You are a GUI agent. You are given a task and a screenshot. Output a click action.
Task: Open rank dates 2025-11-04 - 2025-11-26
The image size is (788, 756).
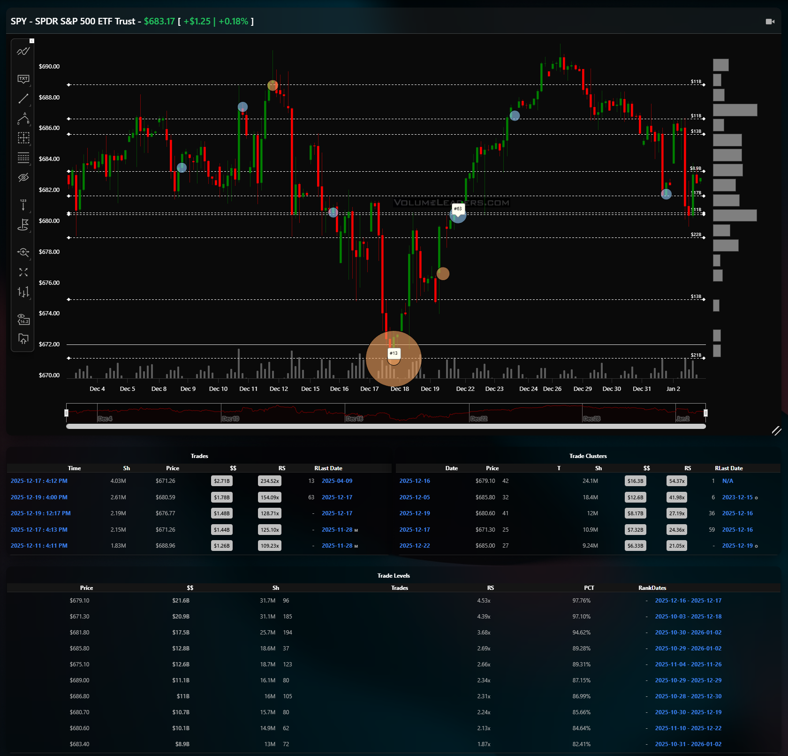[688, 664]
